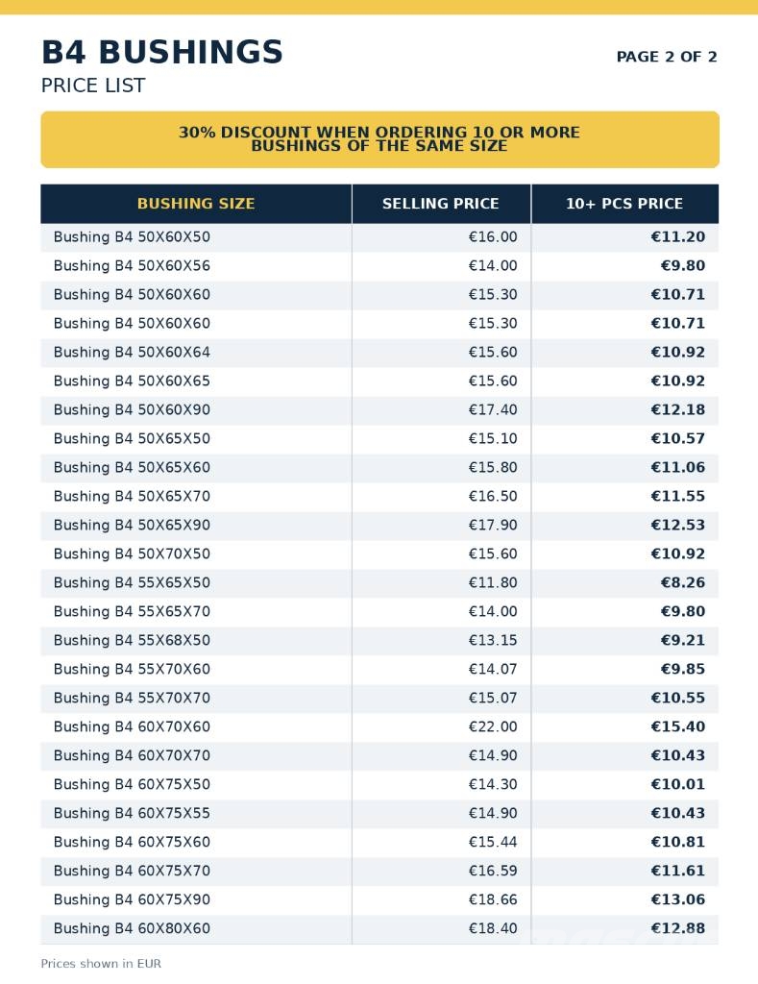Select the Bushing B4 60X80X60 row

point(379,929)
